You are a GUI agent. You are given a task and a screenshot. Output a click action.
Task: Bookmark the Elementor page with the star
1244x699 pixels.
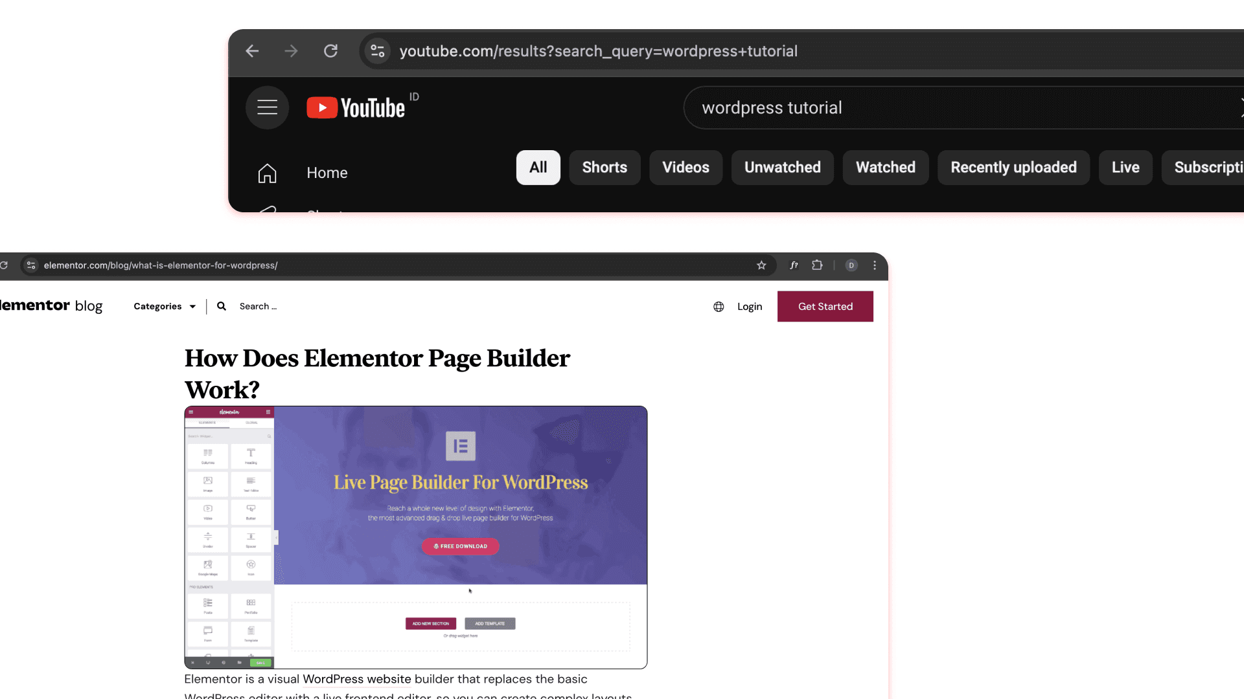(761, 265)
